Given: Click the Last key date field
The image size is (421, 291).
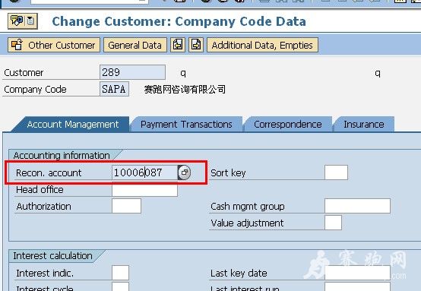Looking at the screenshot, I should 357,273.
